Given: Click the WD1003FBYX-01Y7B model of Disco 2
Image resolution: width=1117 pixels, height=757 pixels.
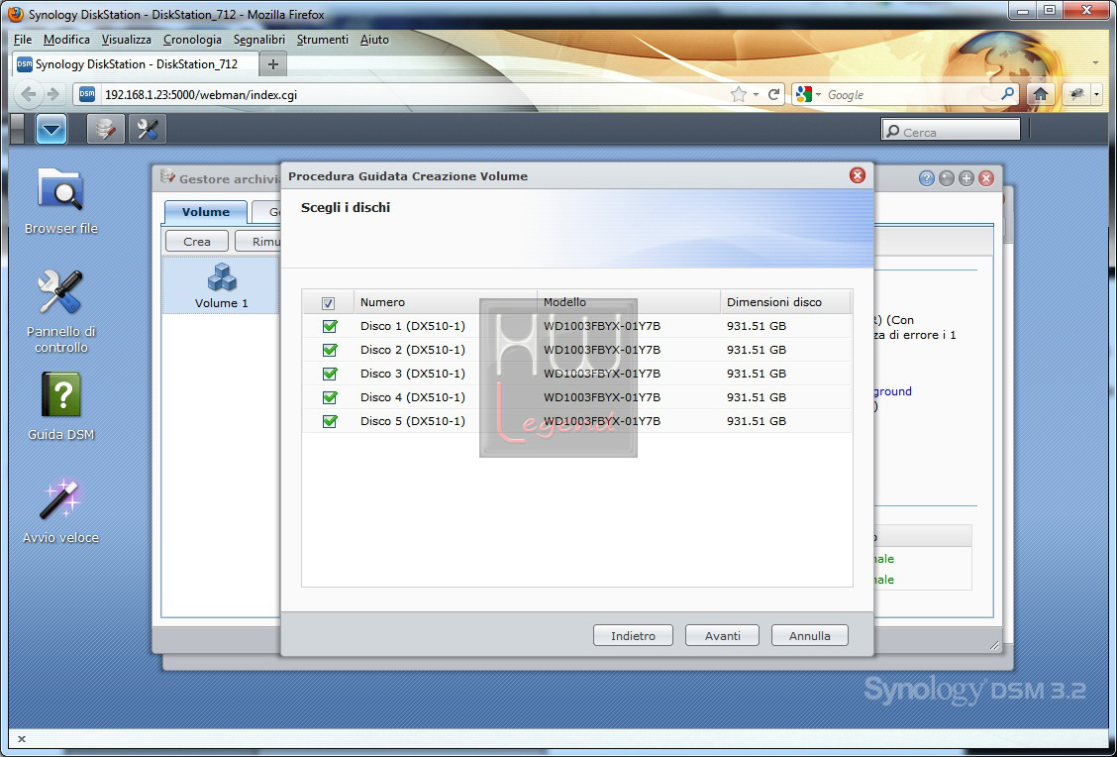Looking at the screenshot, I should tap(602, 350).
